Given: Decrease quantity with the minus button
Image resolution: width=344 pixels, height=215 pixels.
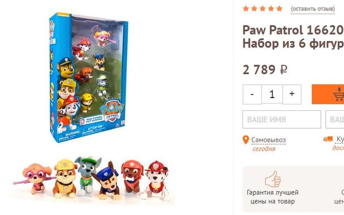Looking at the screenshot, I should [252, 94].
